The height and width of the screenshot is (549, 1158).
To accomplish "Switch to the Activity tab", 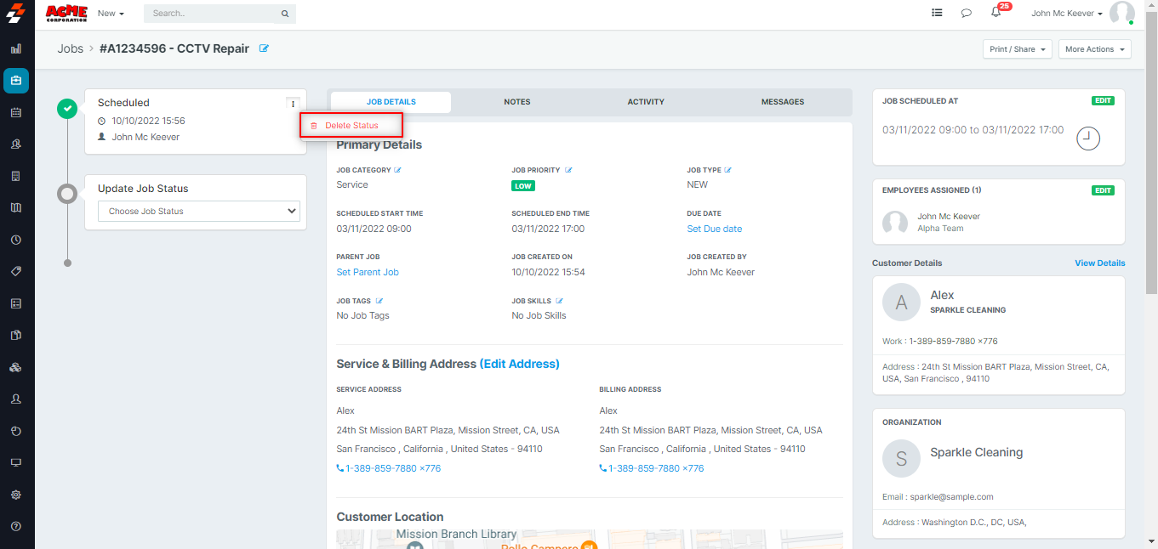I will pos(646,102).
